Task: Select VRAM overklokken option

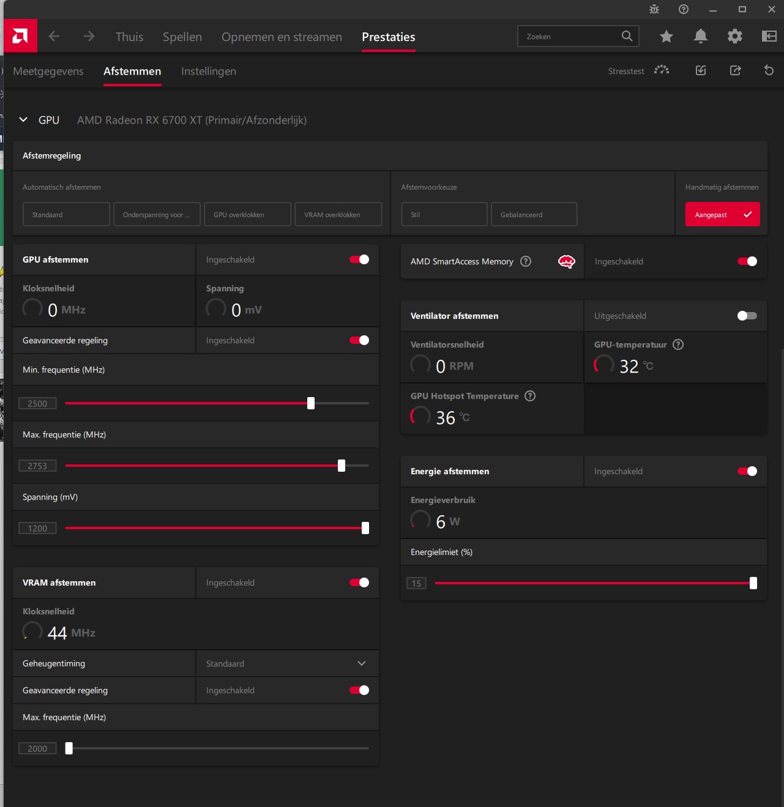Action: [x=338, y=214]
